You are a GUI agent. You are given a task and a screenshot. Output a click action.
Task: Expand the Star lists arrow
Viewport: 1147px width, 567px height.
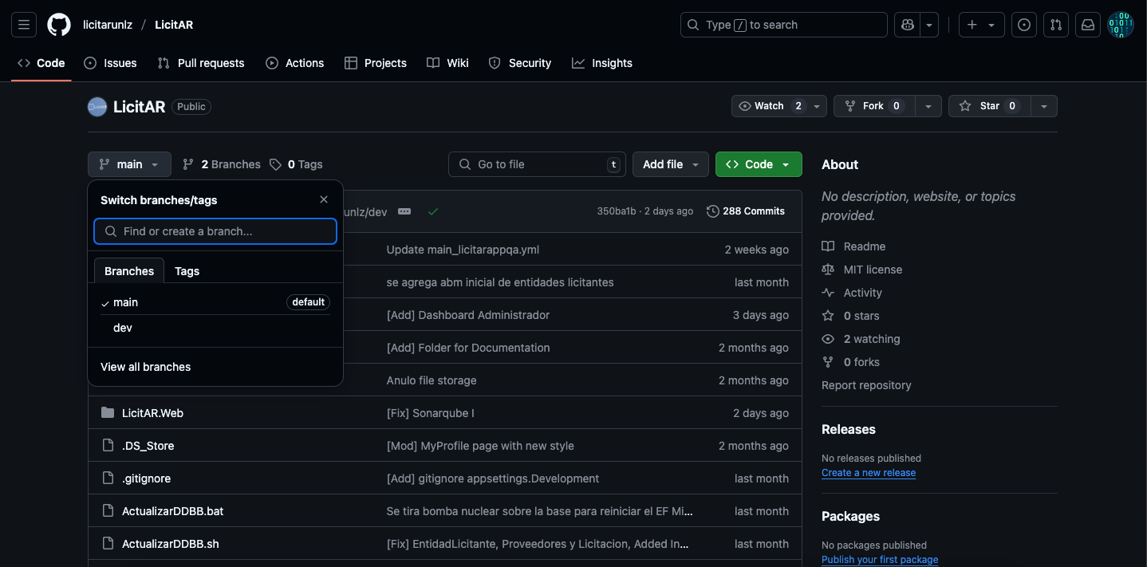click(1044, 106)
